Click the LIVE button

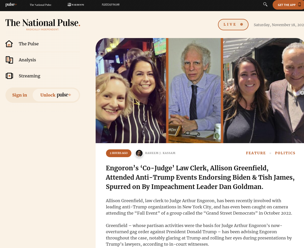pyautogui.click(x=233, y=25)
